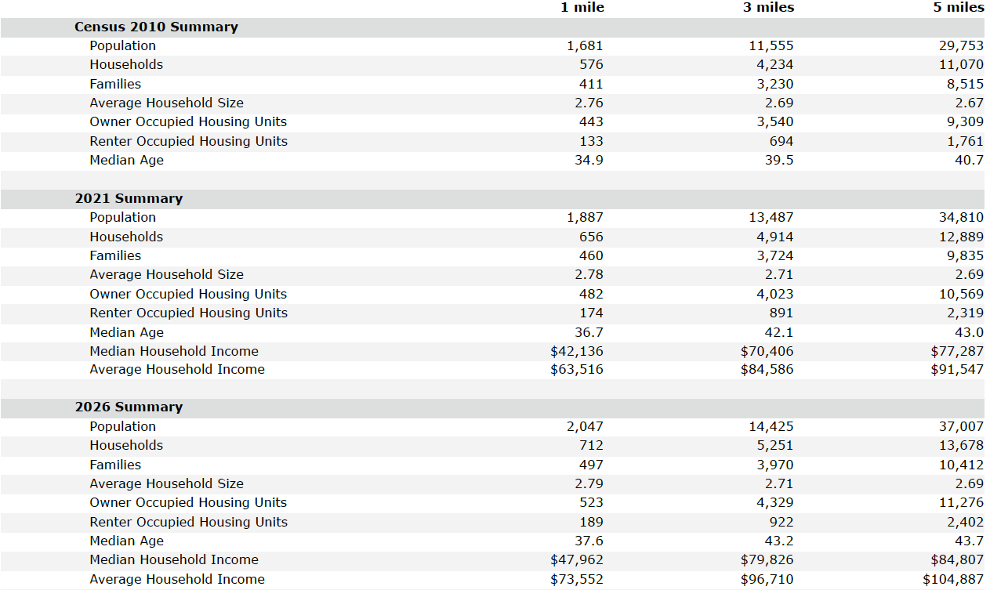Select the "2021 Summary" section header
Image resolution: width=990 pixels, height=590 pixels.
tap(129, 198)
